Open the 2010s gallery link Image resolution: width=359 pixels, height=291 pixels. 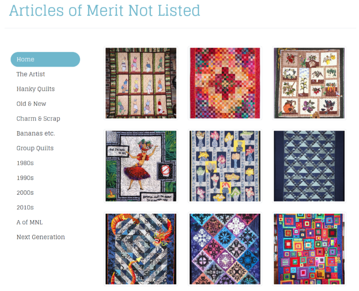(x=25, y=207)
